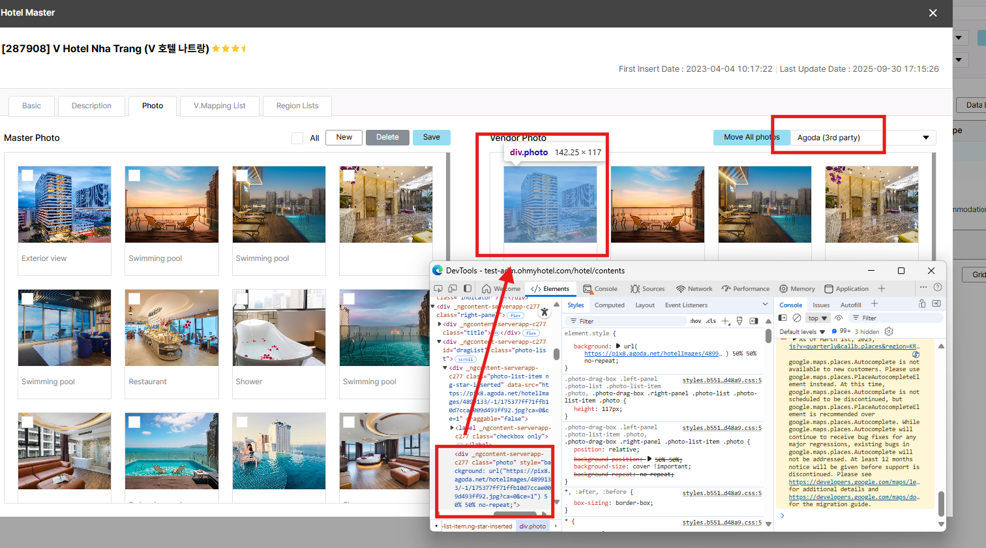Click the Save button in Master Photo
The width and height of the screenshot is (986, 548).
(x=432, y=137)
